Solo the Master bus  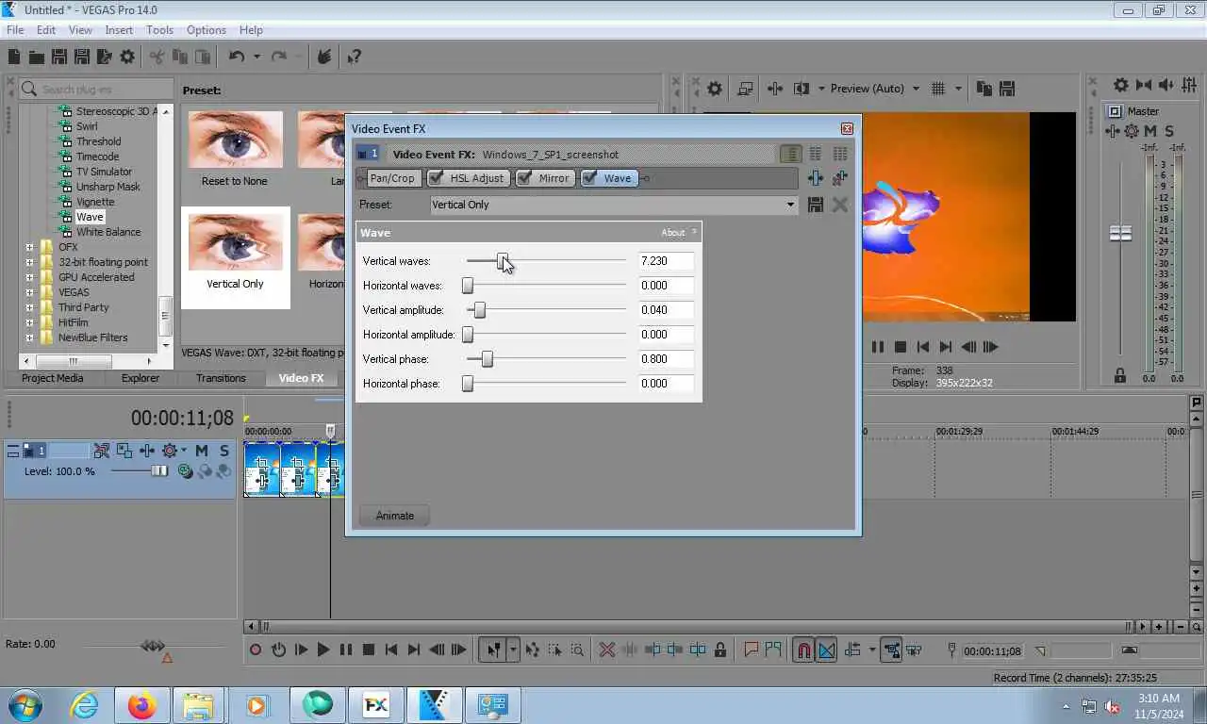(1169, 131)
